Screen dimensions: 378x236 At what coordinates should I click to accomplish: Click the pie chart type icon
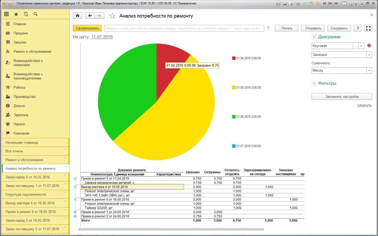[x=369, y=45]
